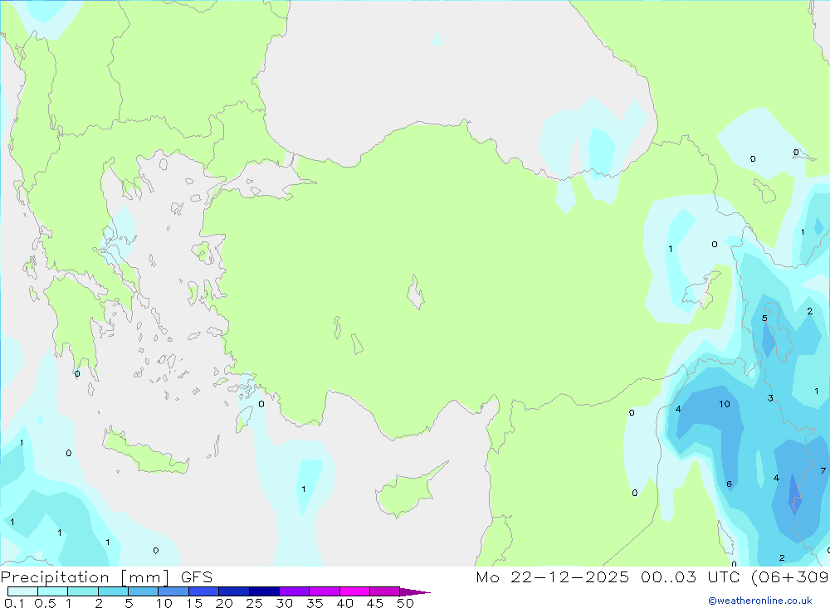Pick the 45–50 mm legend color box
This screenshot has height=608, width=830.
(x=384, y=591)
